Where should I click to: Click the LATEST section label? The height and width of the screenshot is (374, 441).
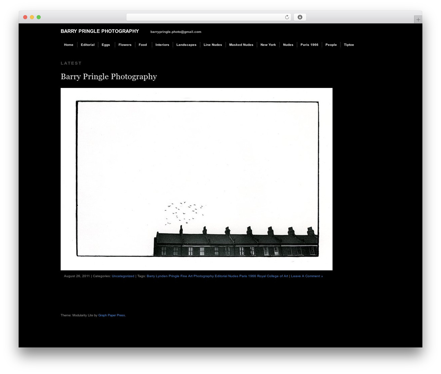[71, 63]
